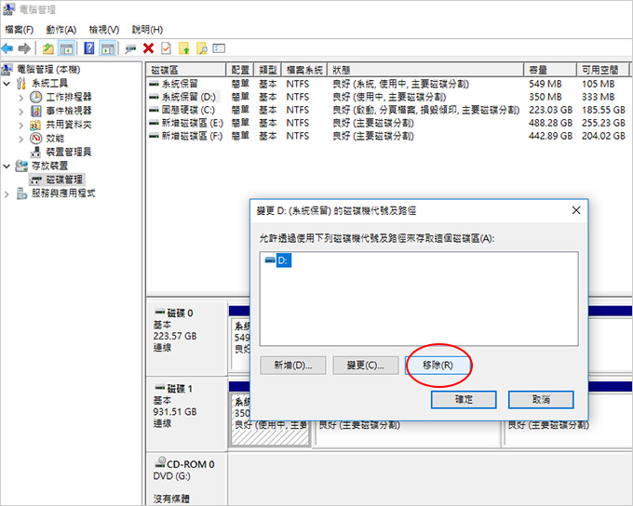Click the red X delete toolbar icon

coord(148,48)
